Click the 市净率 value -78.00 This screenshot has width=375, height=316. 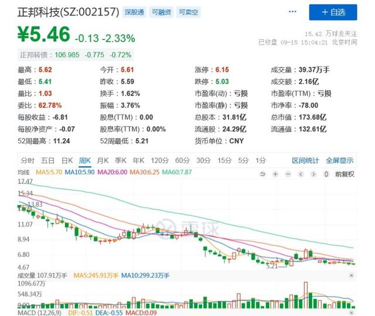(308, 105)
